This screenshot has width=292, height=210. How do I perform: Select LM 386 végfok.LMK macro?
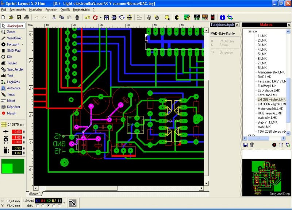(x=271, y=100)
